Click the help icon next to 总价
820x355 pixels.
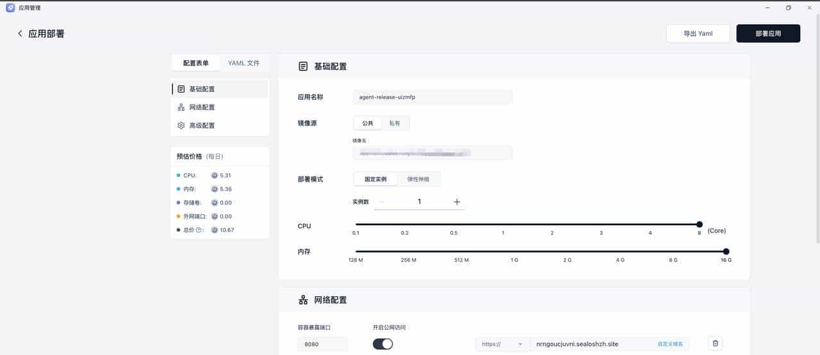coord(199,230)
